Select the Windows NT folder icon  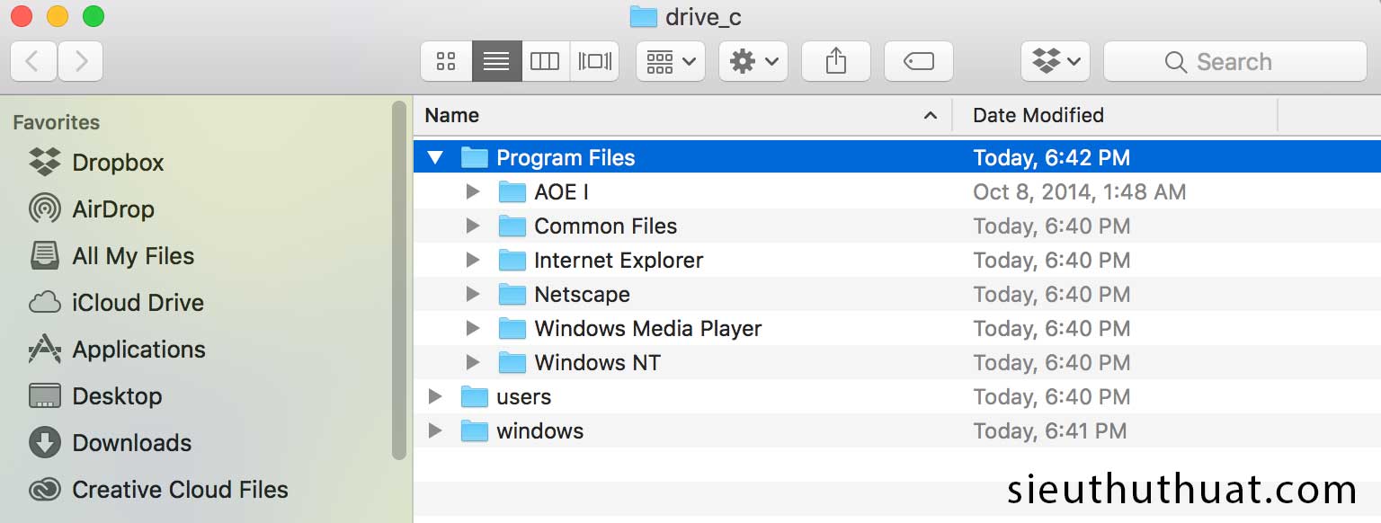pos(512,363)
